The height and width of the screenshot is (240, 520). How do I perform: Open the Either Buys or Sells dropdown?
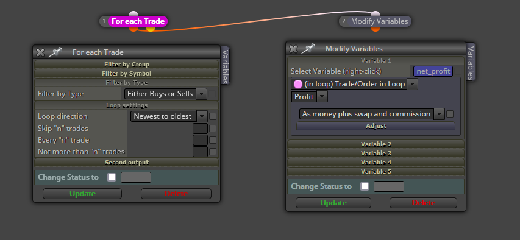click(x=166, y=94)
